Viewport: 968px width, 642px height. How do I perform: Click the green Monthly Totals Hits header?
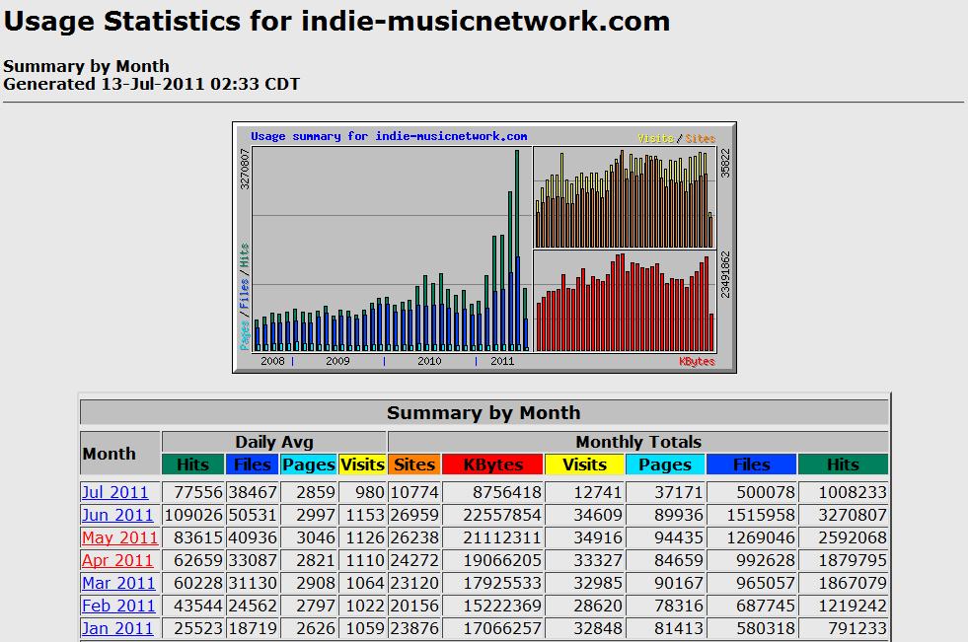tap(843, 464)
